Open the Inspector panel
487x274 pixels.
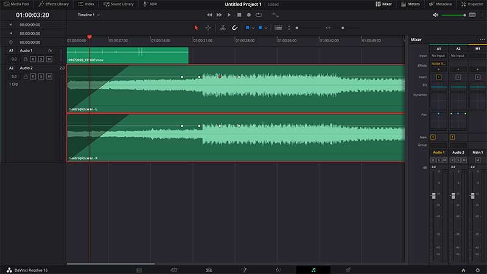(x=472, y=4)
